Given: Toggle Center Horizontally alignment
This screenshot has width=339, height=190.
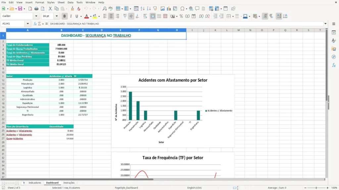Looking at the screenshot, I should (111, 16).
